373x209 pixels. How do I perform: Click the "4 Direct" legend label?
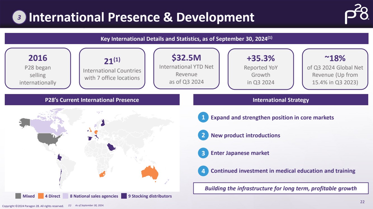point(52,196)
